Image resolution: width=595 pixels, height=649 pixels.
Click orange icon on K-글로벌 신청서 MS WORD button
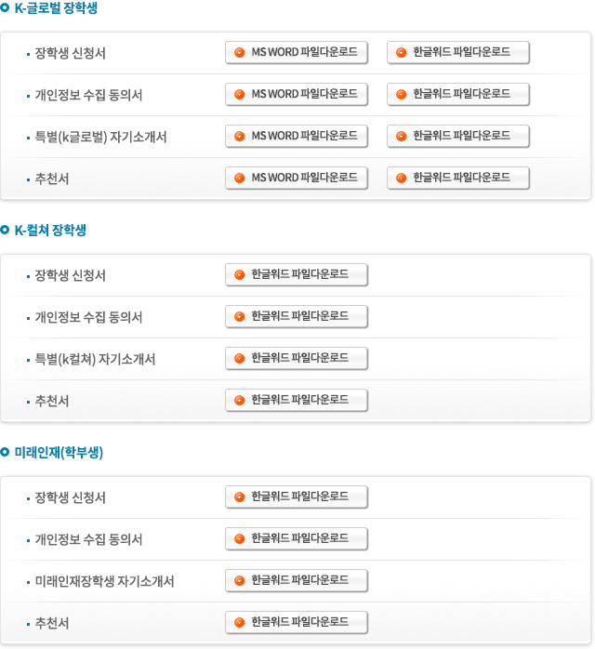click(240, 53)
